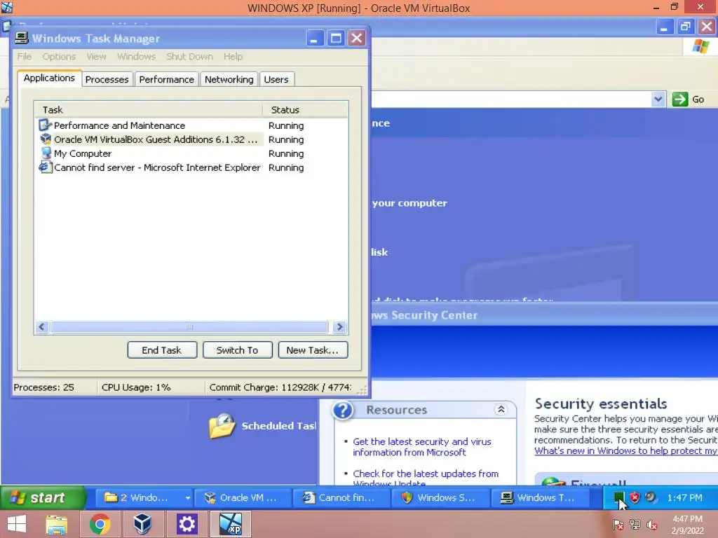This screenshot has width=718, height=538.
Task: Open the host Windows Start button
Action: coord(17,524)
